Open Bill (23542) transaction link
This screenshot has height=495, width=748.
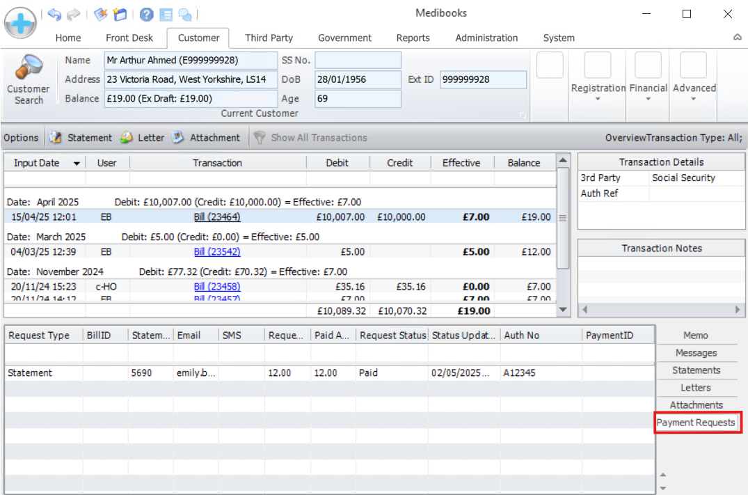[217, 252]
